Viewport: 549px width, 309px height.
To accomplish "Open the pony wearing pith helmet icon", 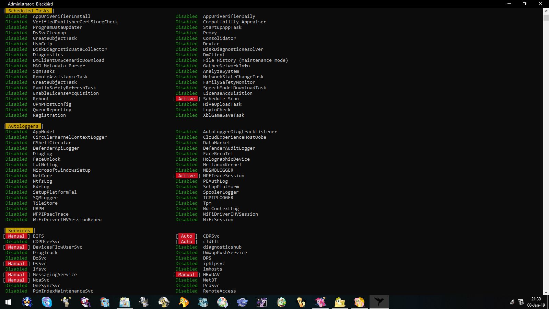I will coord(164,302).
